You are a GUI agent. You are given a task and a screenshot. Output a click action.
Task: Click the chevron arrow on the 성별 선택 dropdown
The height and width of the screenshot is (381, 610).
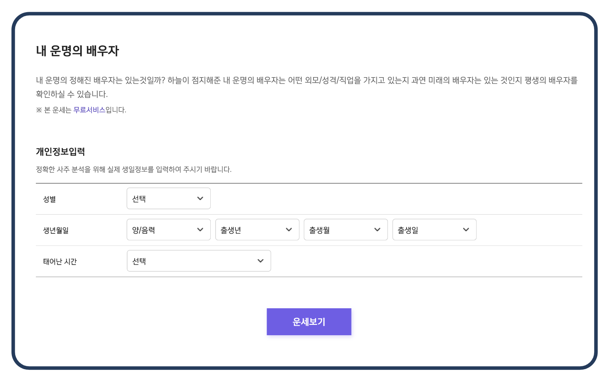point(200,198)
